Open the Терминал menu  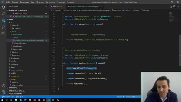[61, 2]
